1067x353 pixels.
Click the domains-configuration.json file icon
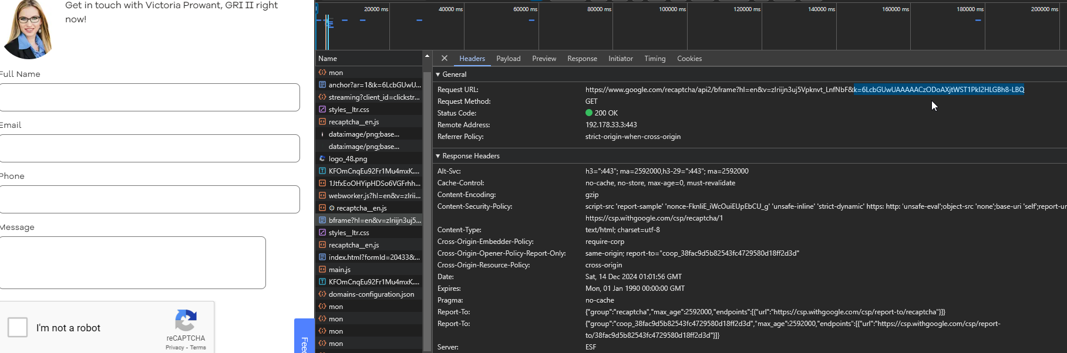click(x=322, y=294)
